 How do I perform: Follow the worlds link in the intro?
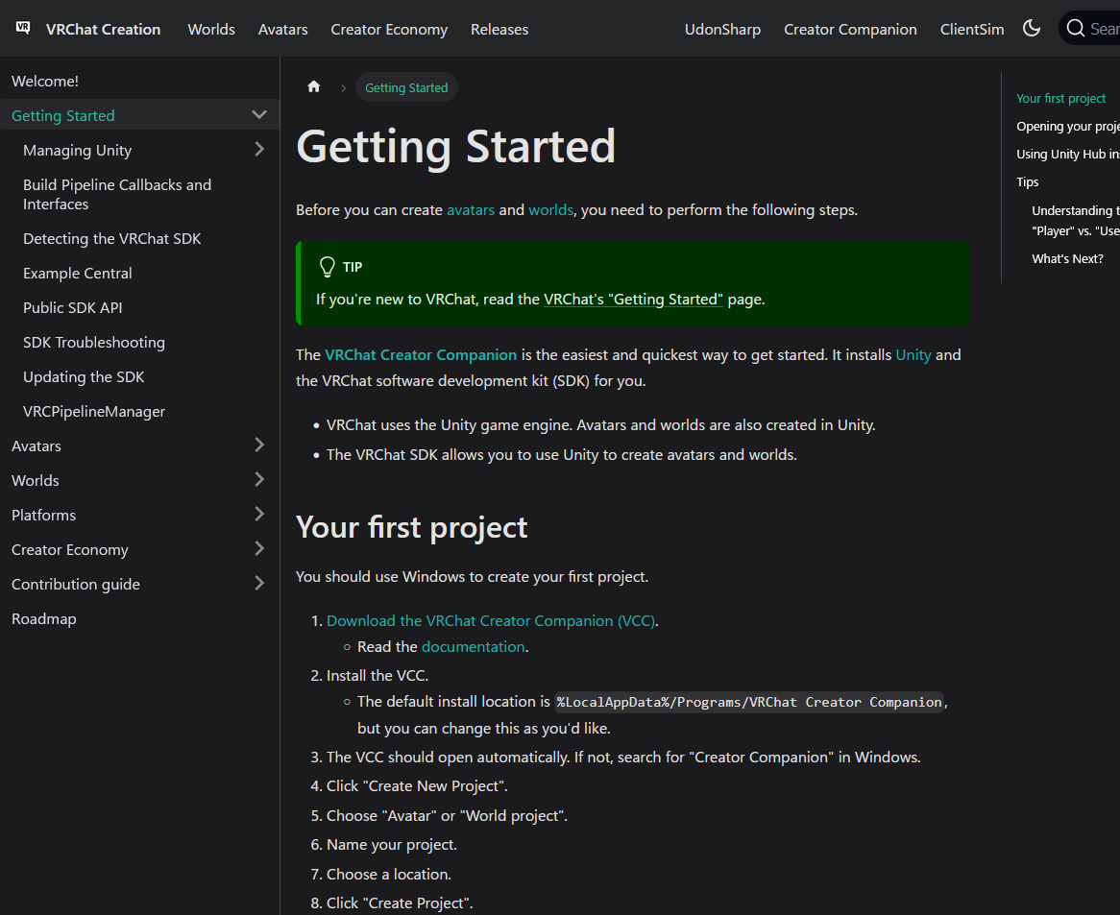(x=550, y=210)
